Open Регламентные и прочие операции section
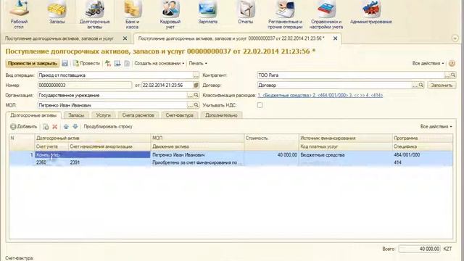Screen dimensions: 464x261 tap(285, 14)
